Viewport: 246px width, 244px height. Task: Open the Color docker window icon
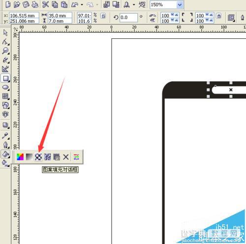76,157
